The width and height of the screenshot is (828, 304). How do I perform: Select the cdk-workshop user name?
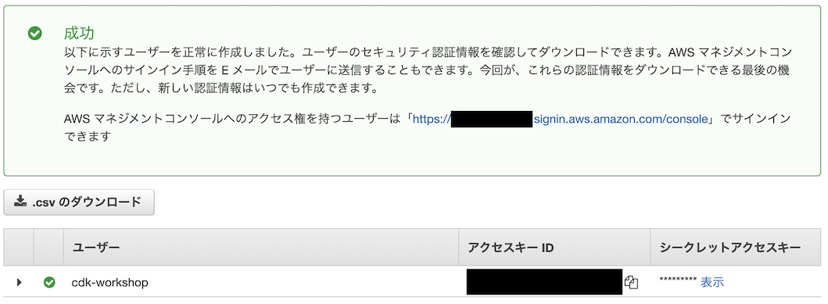(109, 282)
